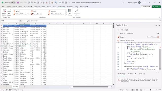
Task: Click the Search magnifier in title bar
Action: [x=123, y=3]
